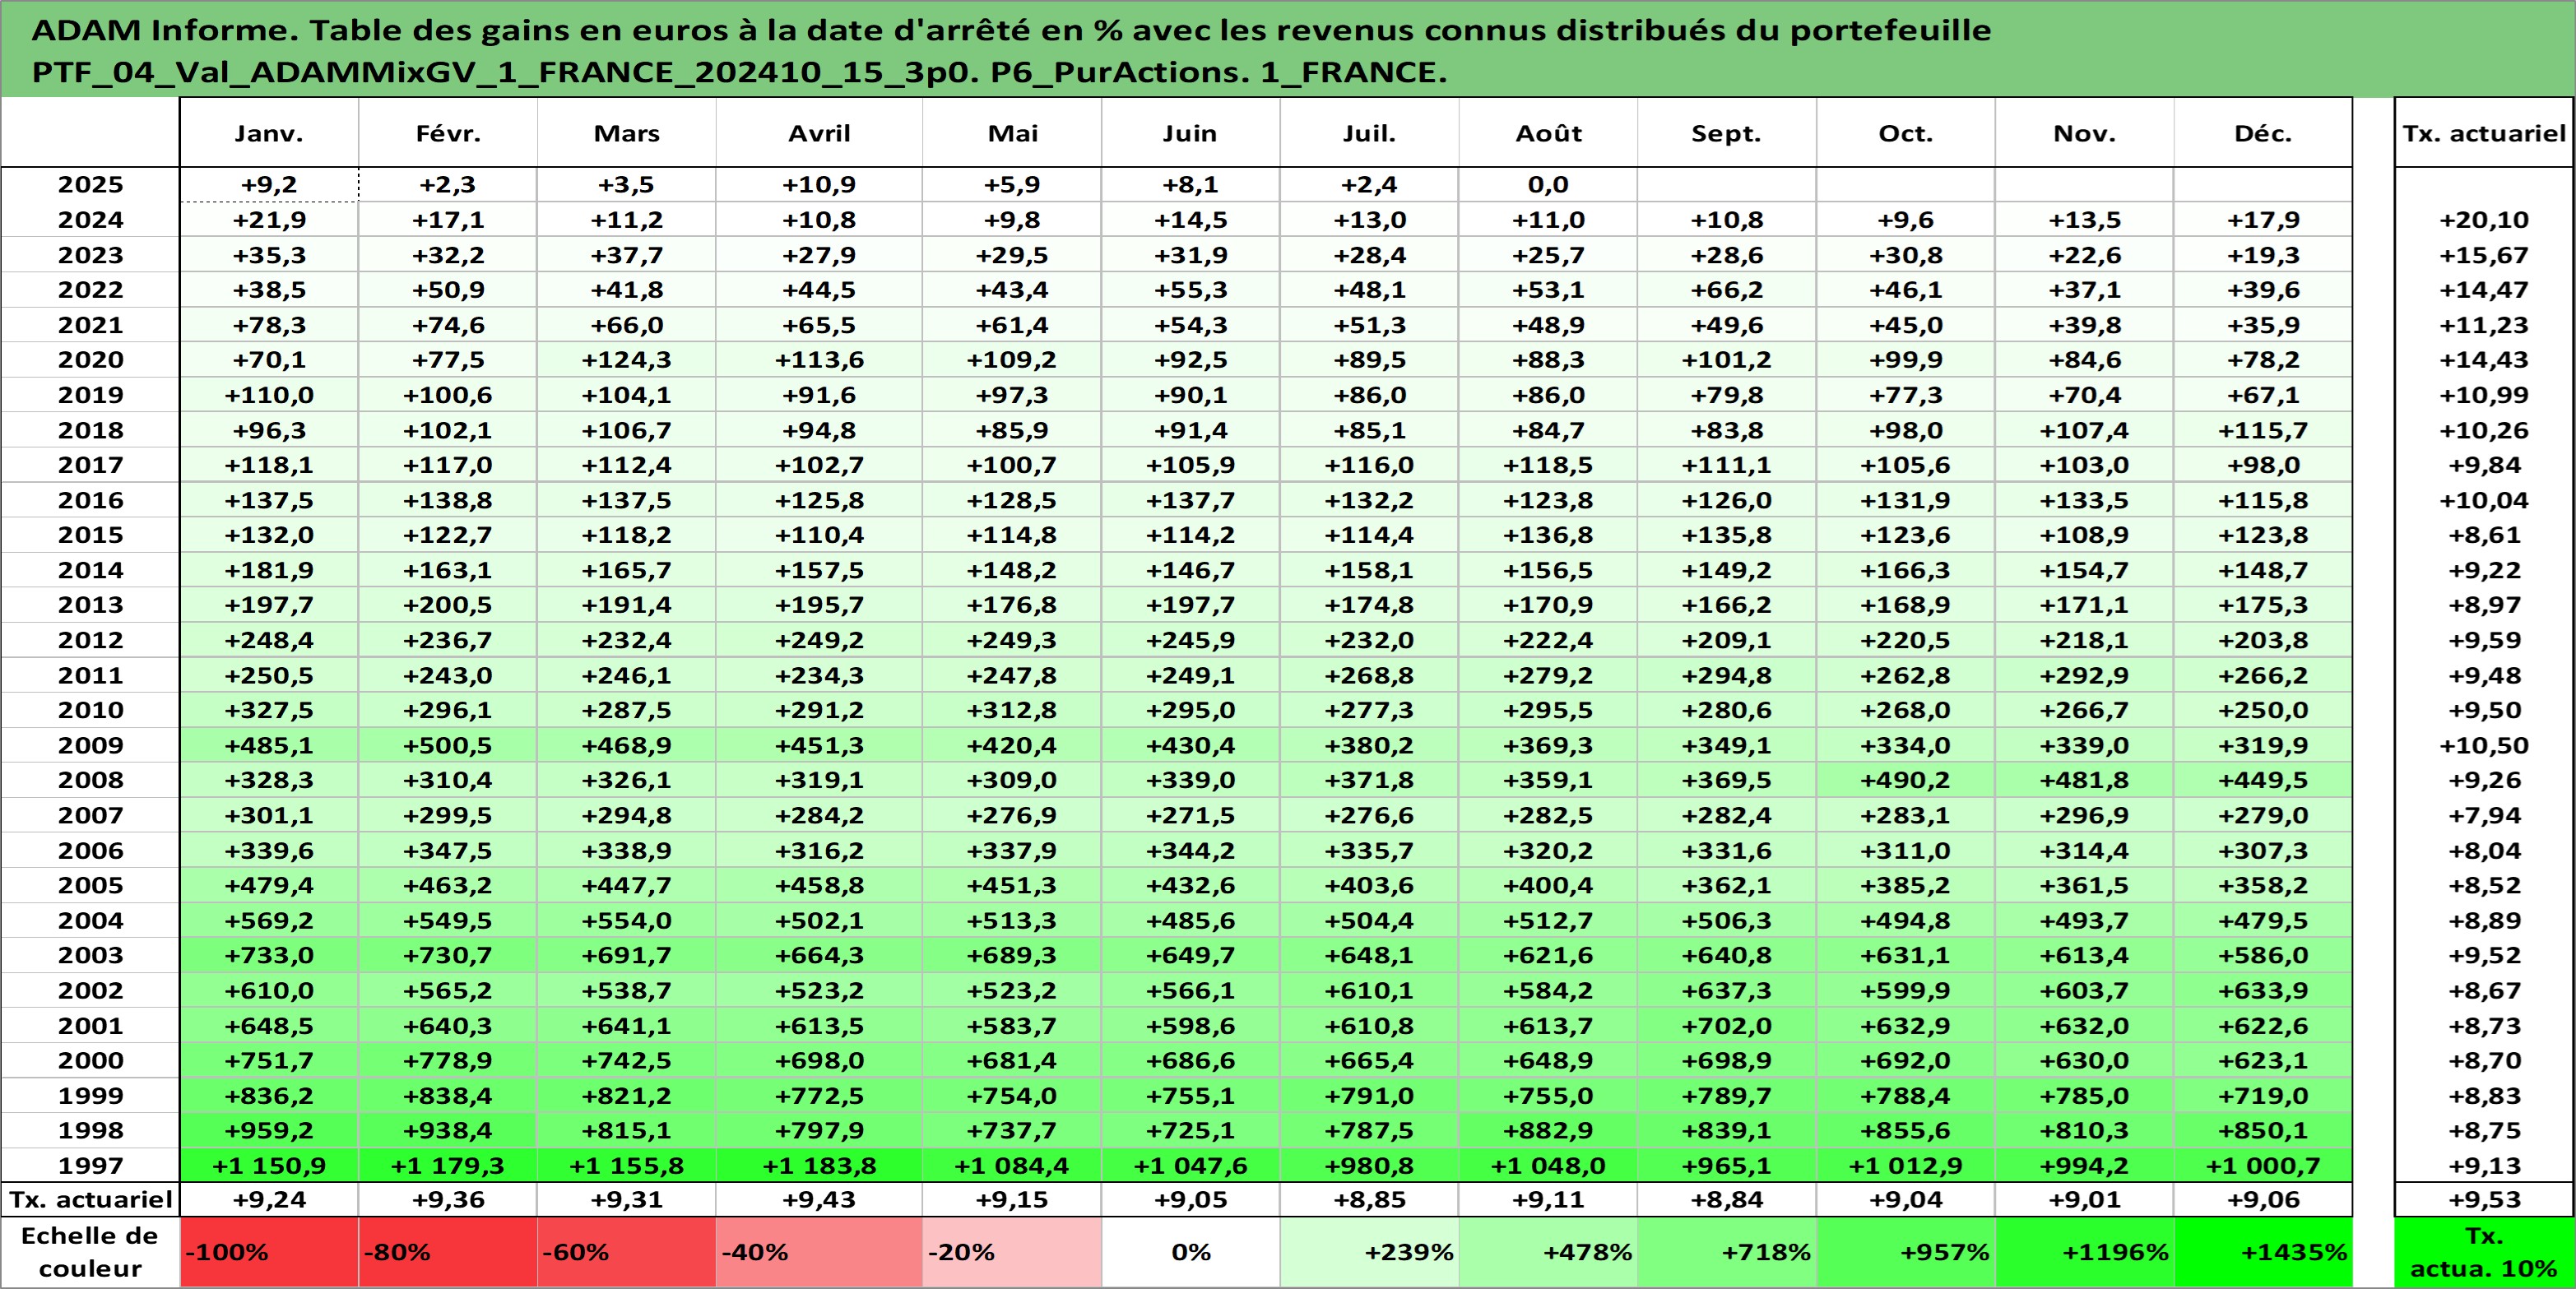Click the Juin column header
The image size is (2576, 1289).
[x=1190, y=133]
